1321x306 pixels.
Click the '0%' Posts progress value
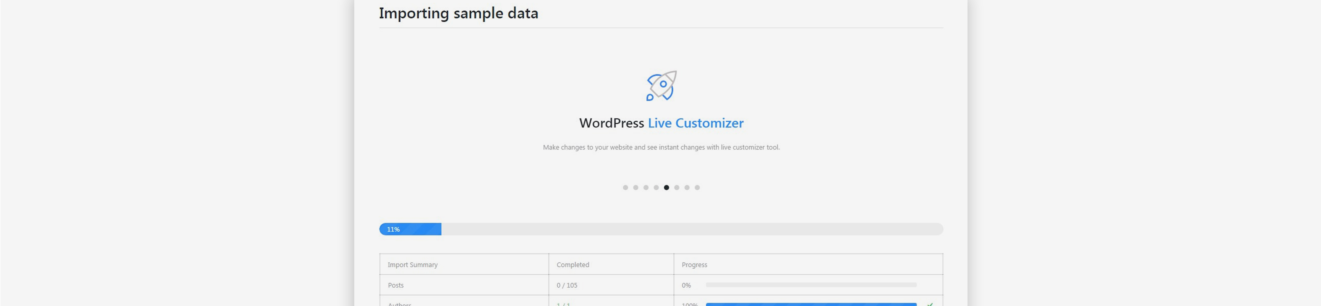point(686,285)
